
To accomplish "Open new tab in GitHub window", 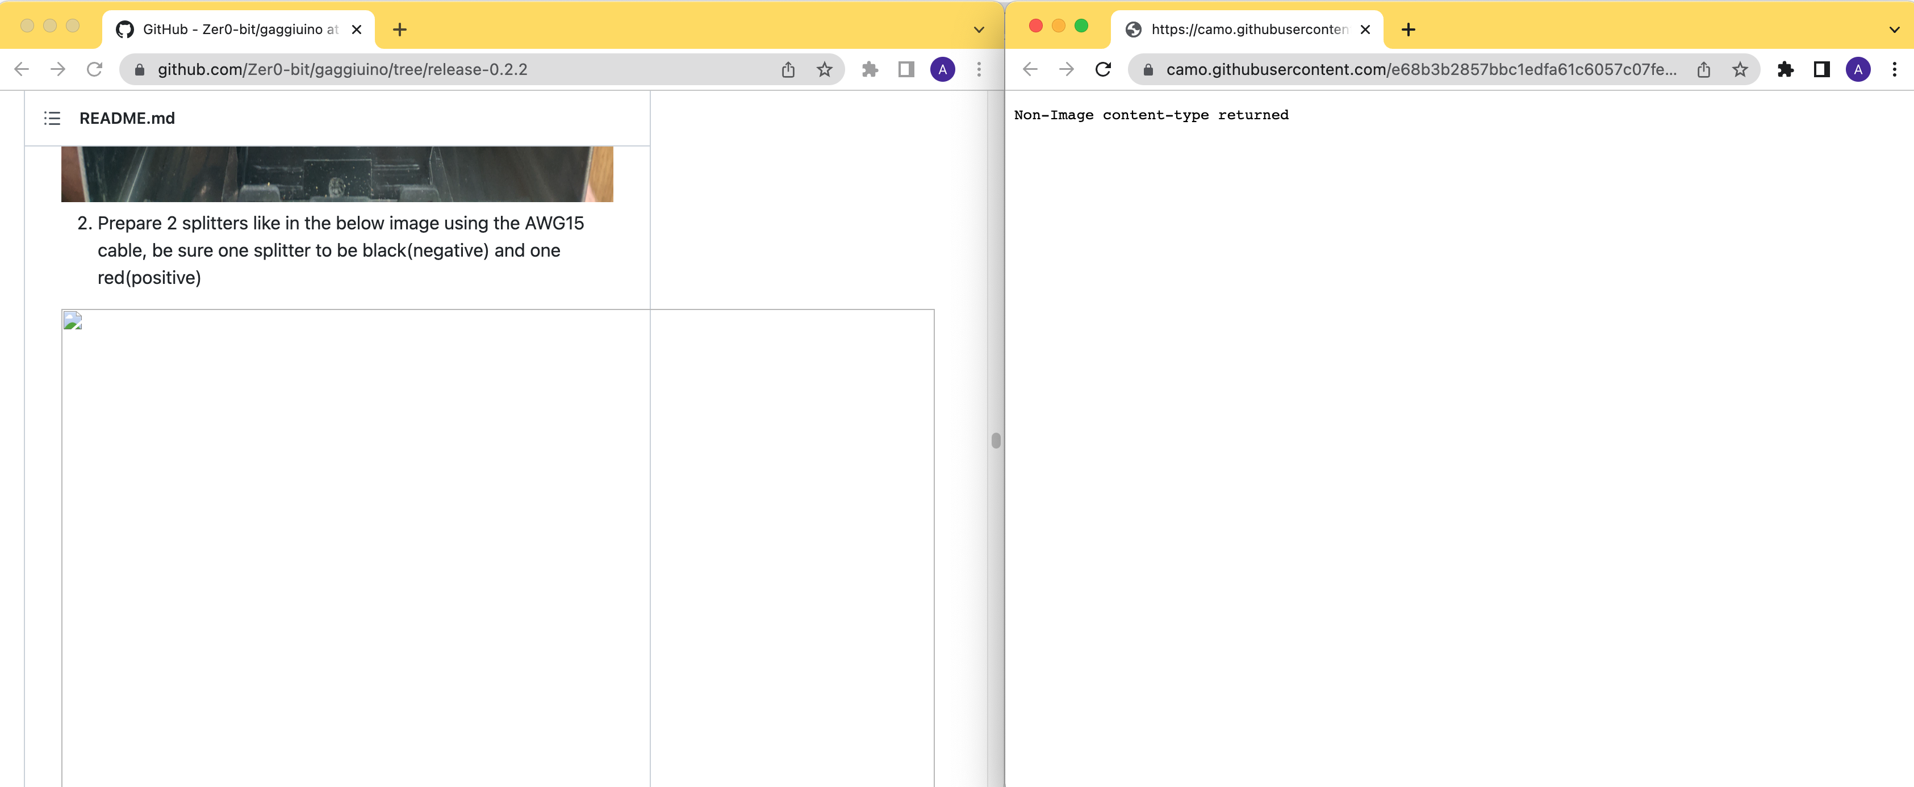I will click(400, 30).
